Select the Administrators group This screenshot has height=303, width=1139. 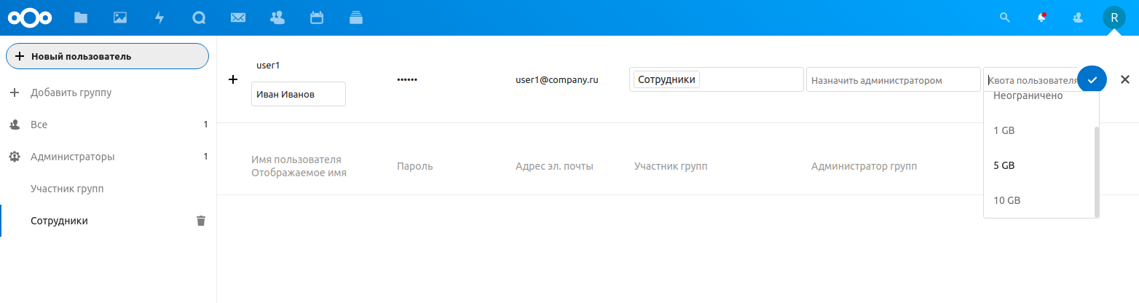pos(107,157)
